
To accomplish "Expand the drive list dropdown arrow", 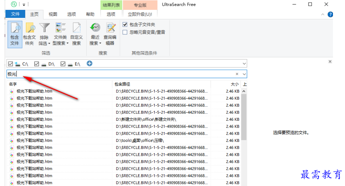I will pyautogui.click(x=244, y=64).
